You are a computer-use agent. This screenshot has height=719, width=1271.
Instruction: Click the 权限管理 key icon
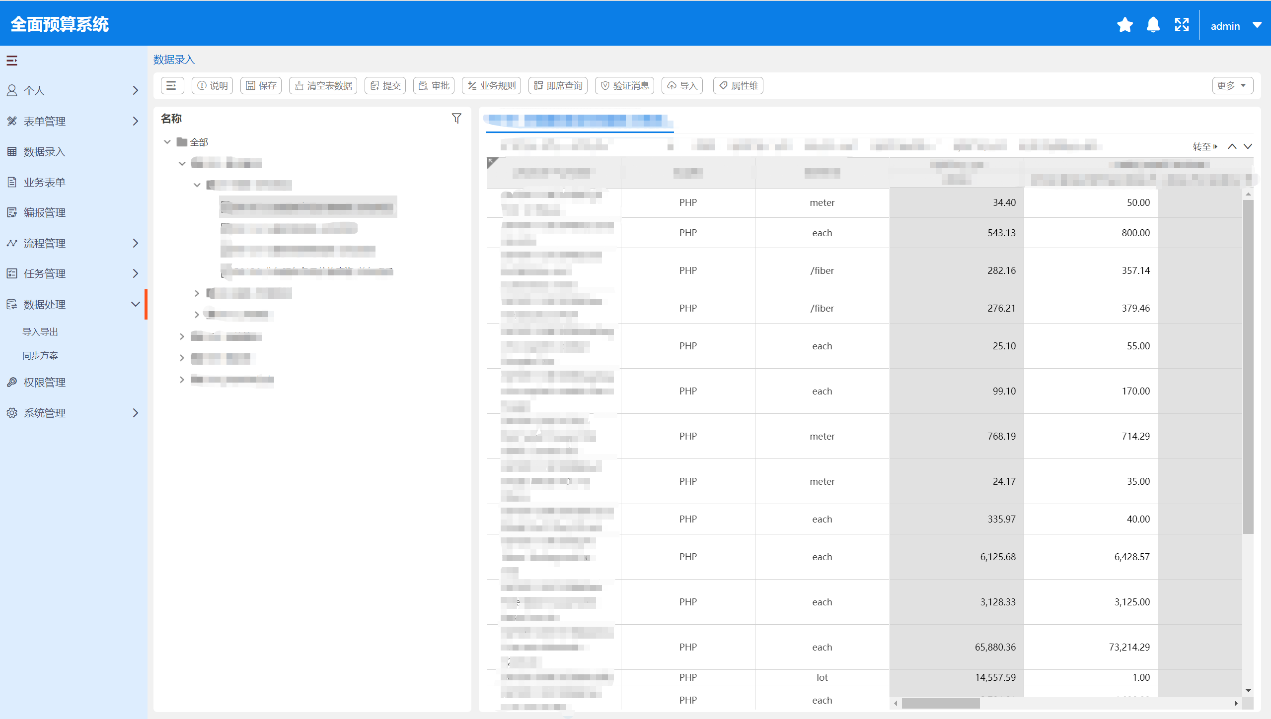(x=12, y=382)
